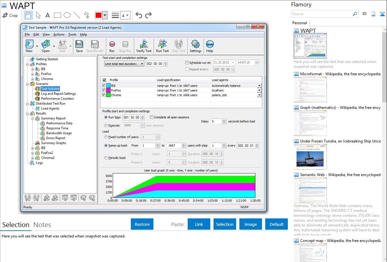
Task: Click the New toolbar icon in WAPT
Action: [29, 46]
